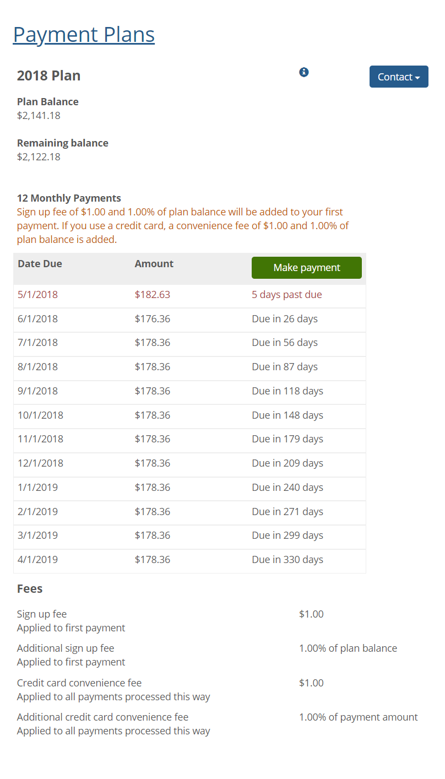
Task: Click the Date Due column header
Action: click(40, 264)
